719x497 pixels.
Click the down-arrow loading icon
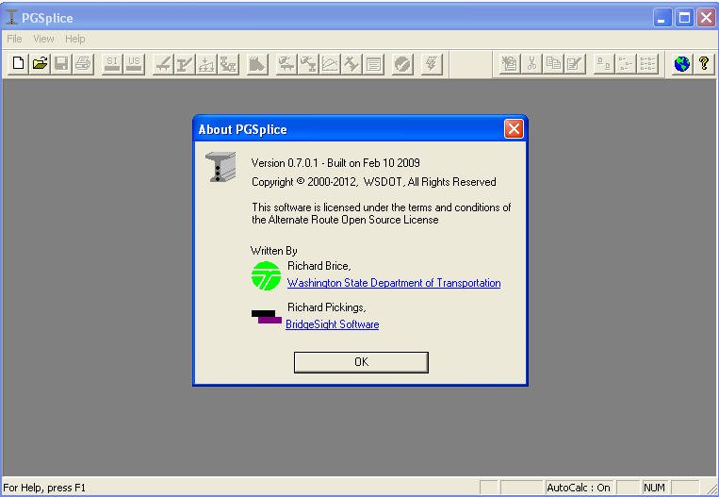point(206,63)
